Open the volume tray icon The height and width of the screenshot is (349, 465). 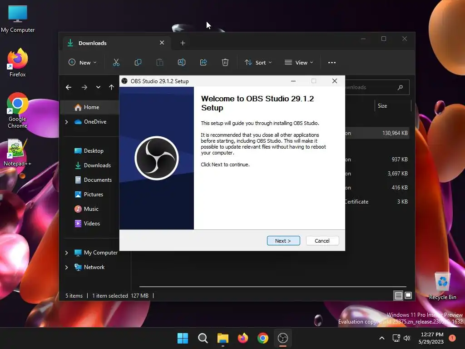[407, 338]
